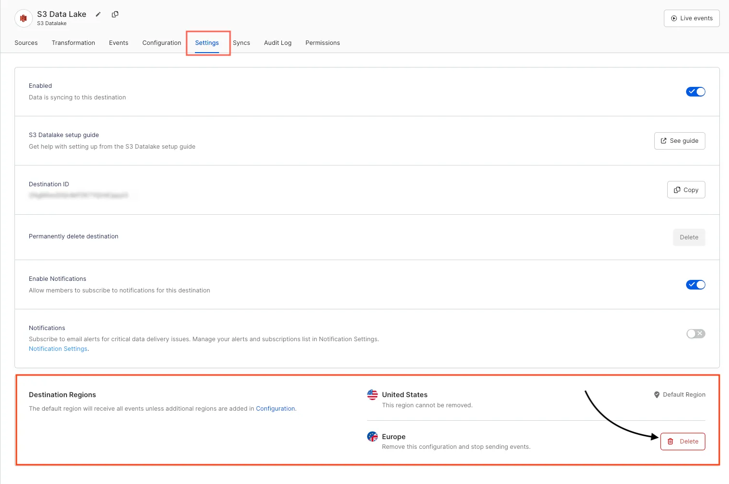729x484 pixels.
Task: Click the United States flag icon
Action: [372, 395]
